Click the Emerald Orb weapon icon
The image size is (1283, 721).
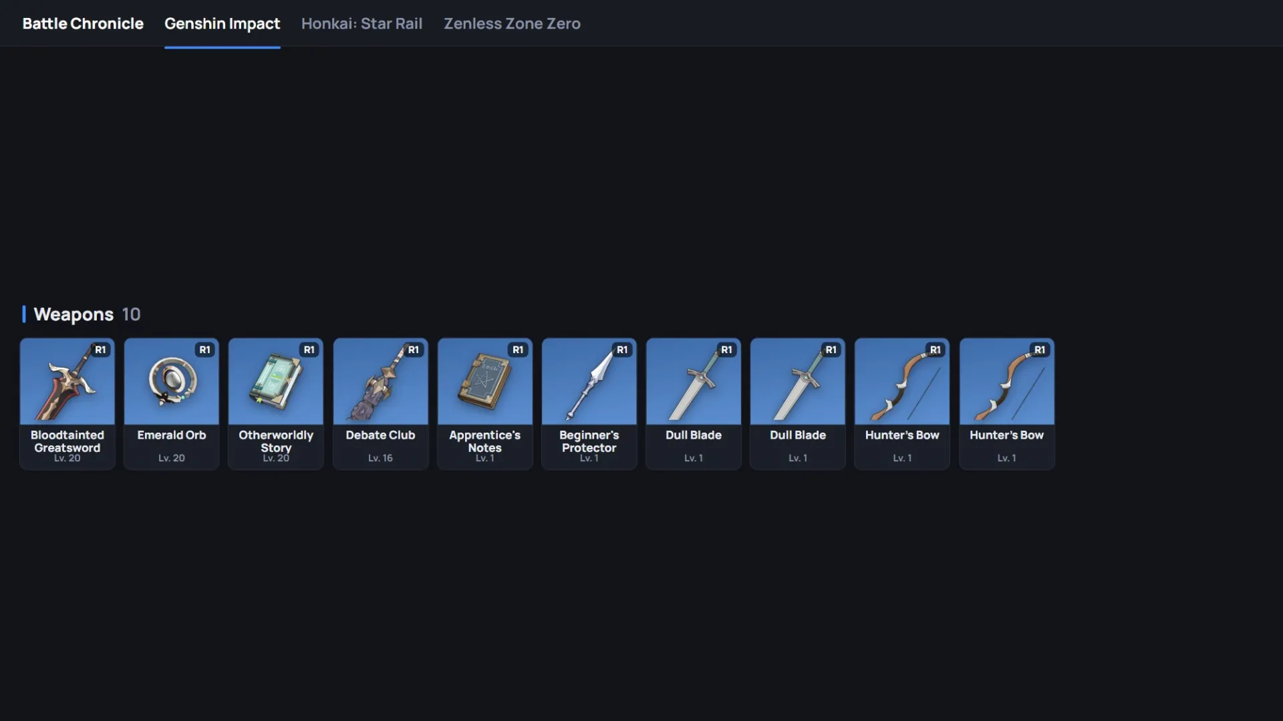172,381
